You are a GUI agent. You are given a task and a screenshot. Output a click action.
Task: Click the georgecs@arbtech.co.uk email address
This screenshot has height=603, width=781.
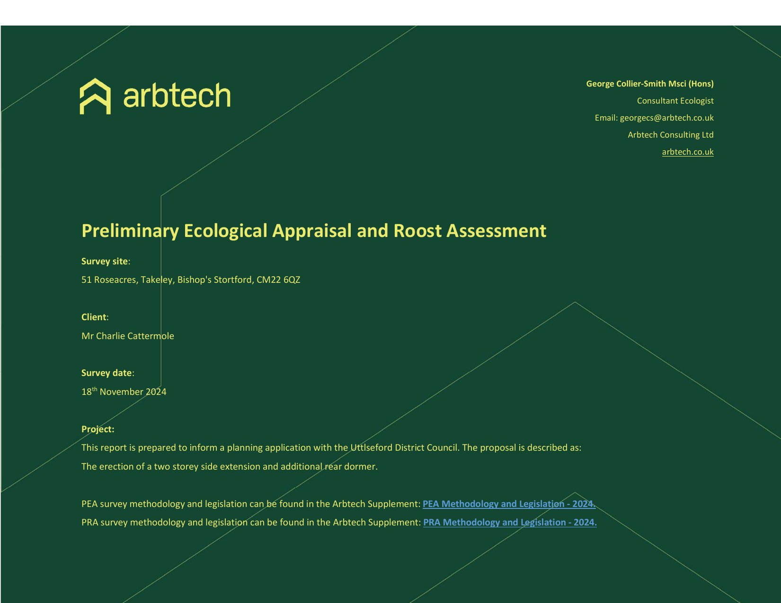(x=666, y=118)
